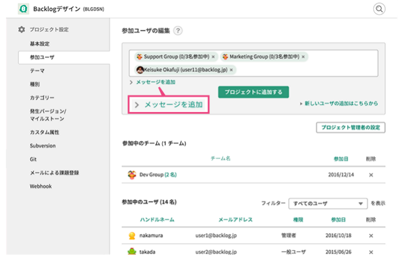This screenshot has width=398, height=255.
Task: Open Webhook settings in sidebar
Action: click(x=41, y=186)
